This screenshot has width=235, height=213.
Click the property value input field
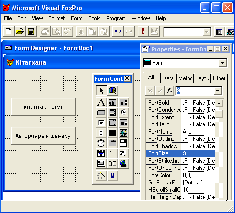pyautogui.click(x=195, y=91)
